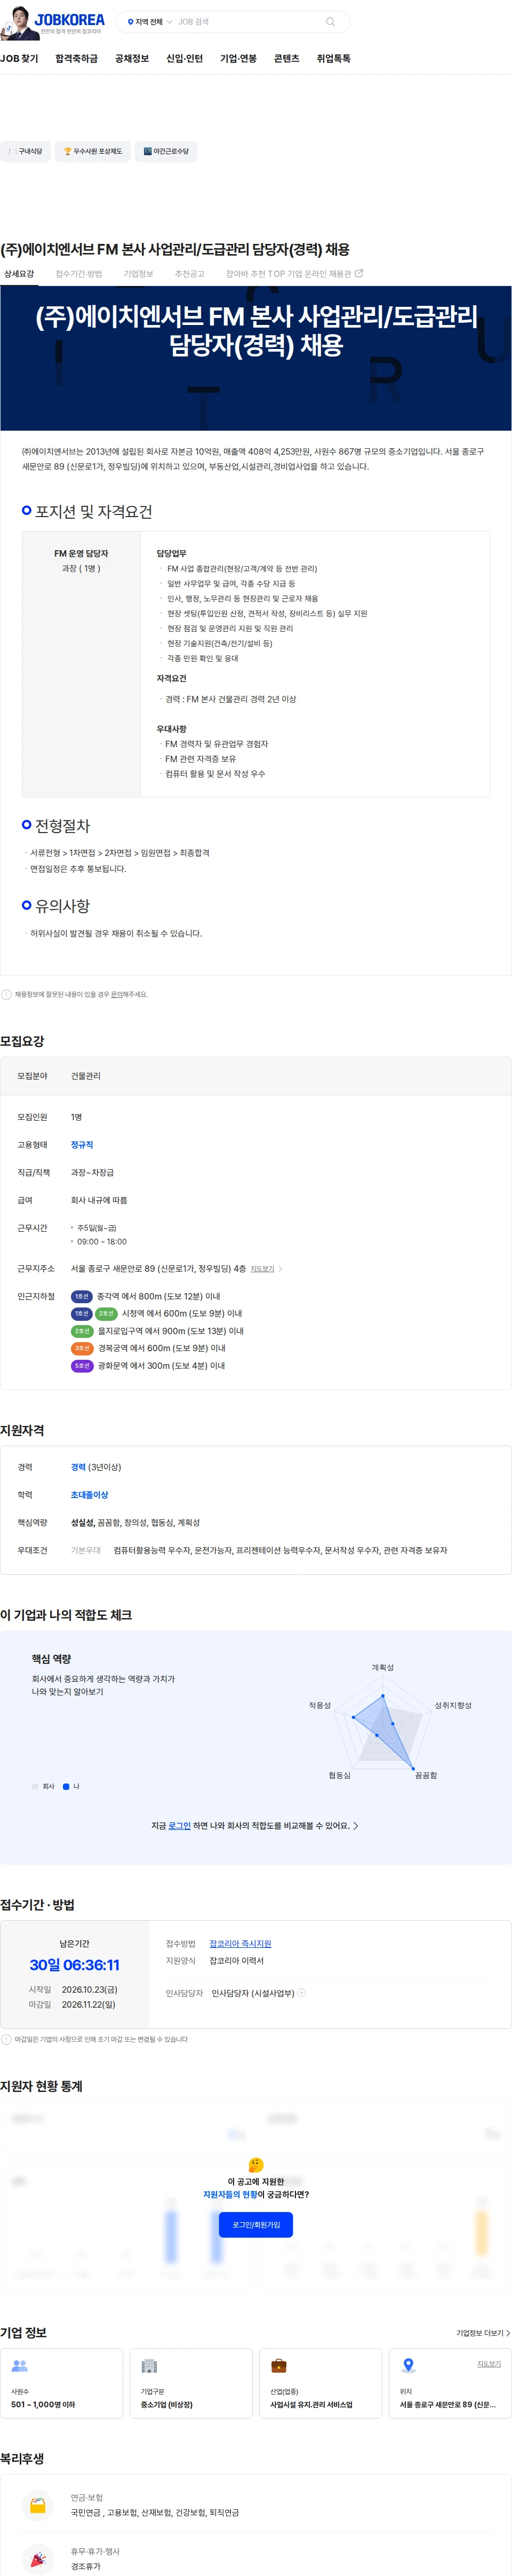Screen dimensions: 512x2576
Task: Open 기업정보 더보기 link
Action: pyautogui.click(x=483, y=2333)
